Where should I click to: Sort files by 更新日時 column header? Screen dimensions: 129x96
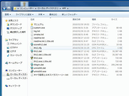click(76, 19)
